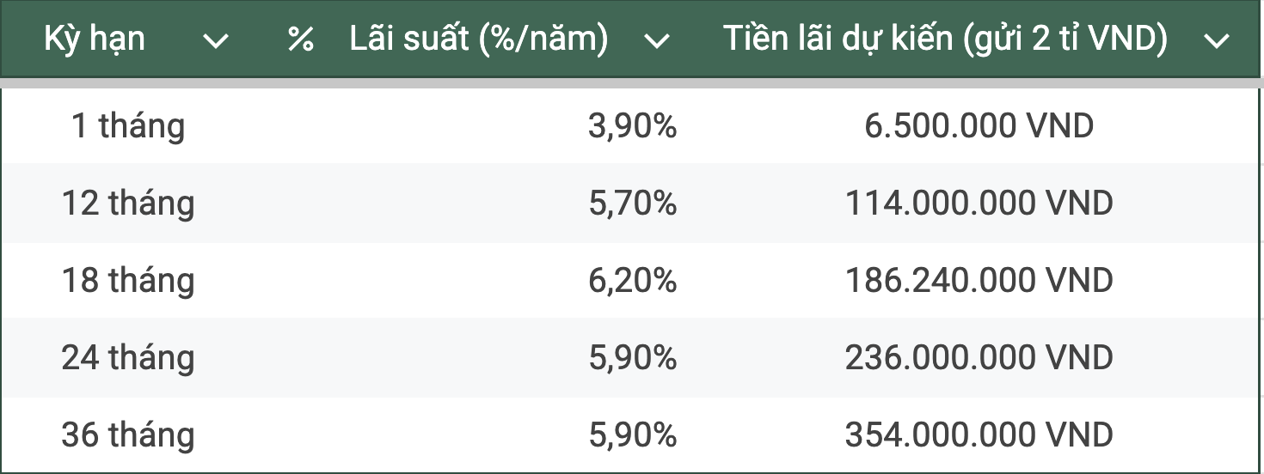Click the 3,90% interest rate cell
The image size is (1264, 474).
[x=632, y=126]
